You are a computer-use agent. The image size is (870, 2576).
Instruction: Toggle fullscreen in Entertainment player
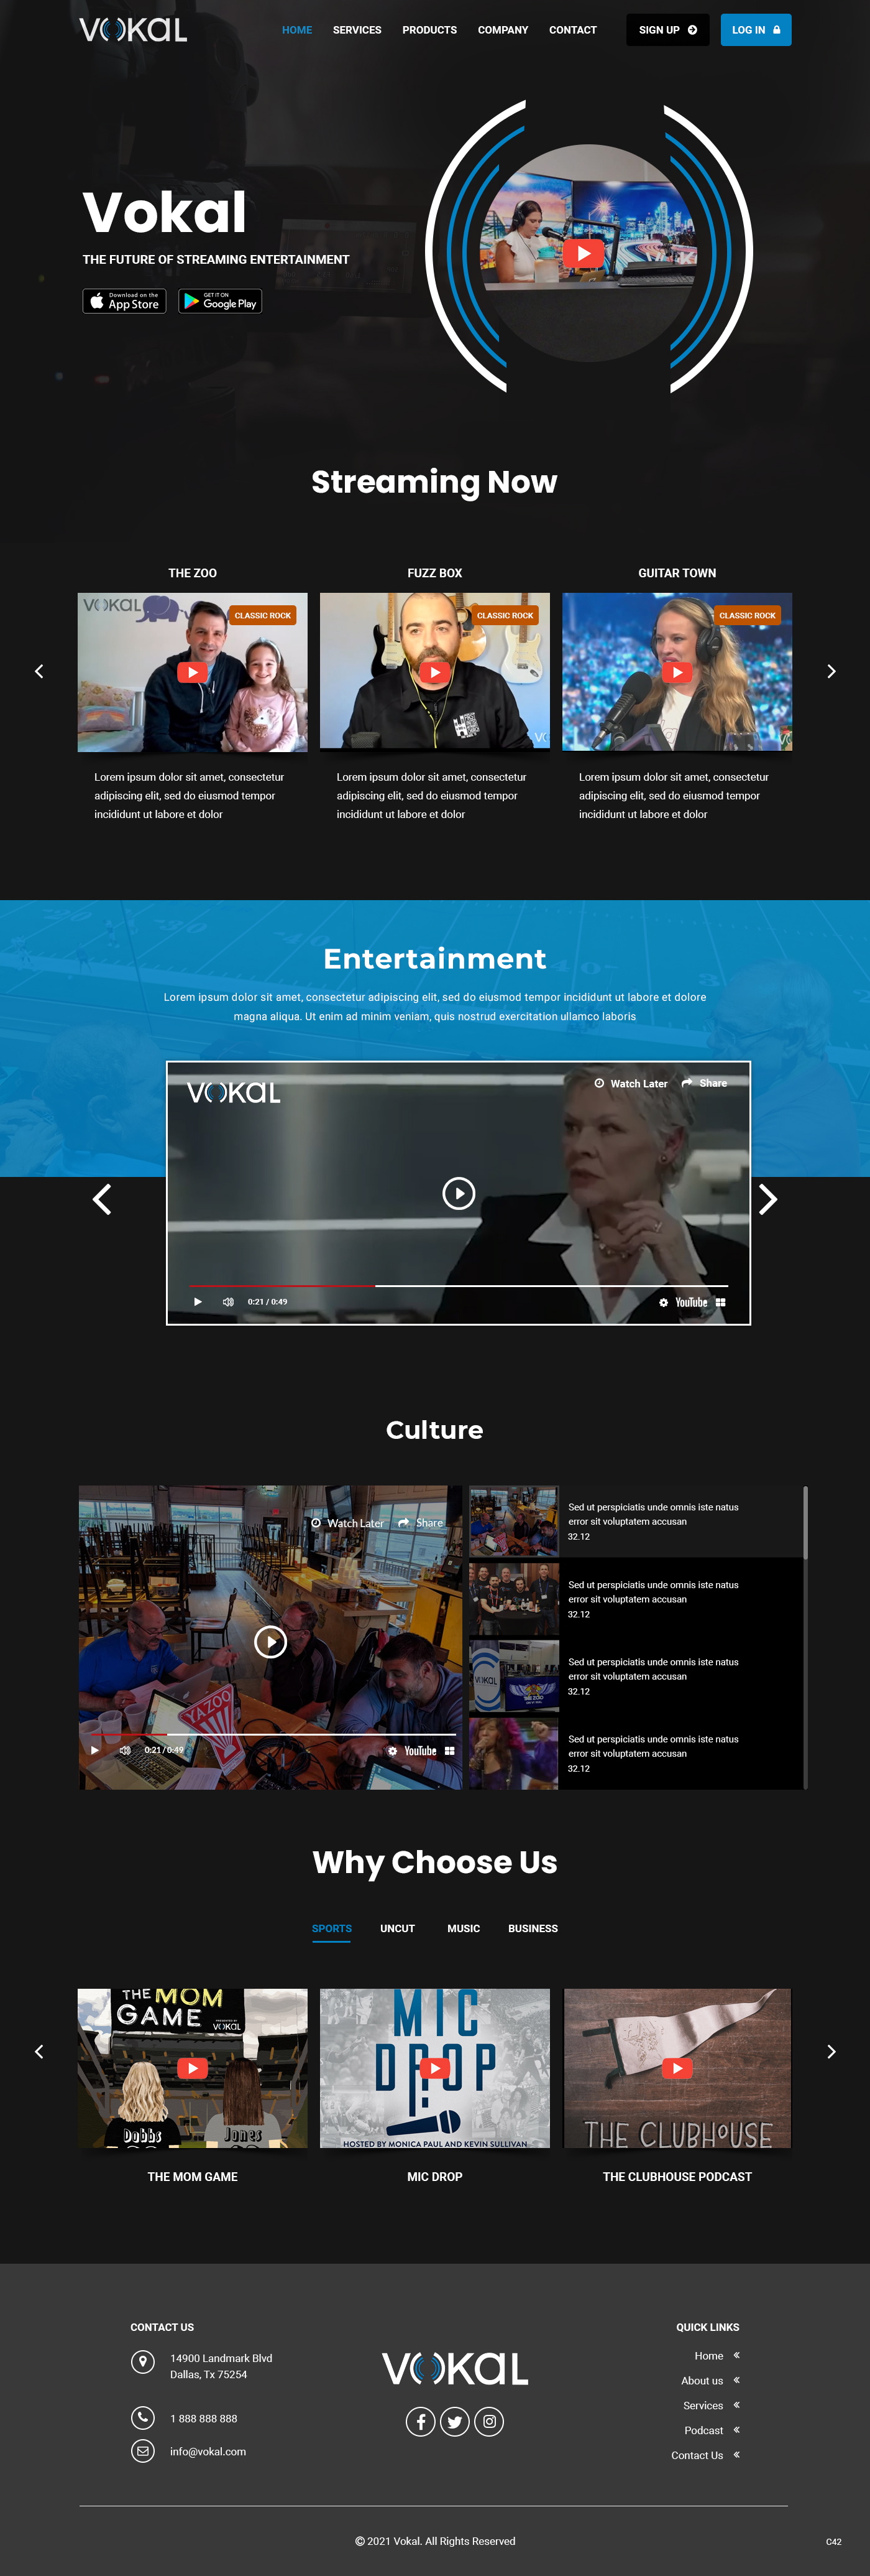[720, 1302]
